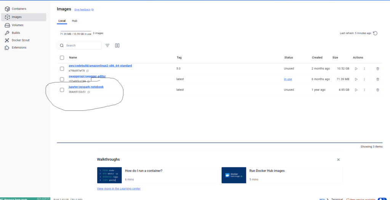The height and width of the screenshot is (200, 390).
Task: Switch to the Local tab
Action: click(x=62, y=21)
